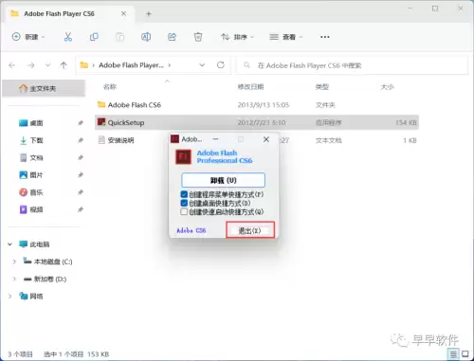This screenshot has height=361, width=474.
Task: Select the QuickSetup application file
Action: pyautogui.click(x=257, y=122)
